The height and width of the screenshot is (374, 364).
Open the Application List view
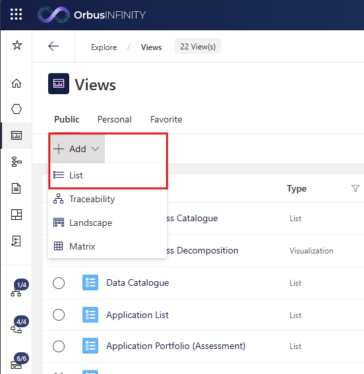[x=137, y=315]
